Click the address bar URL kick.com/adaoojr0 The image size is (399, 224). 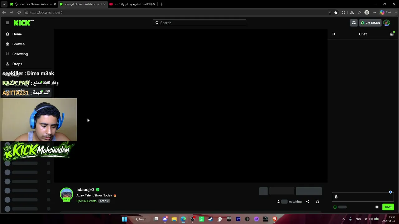click(46, 12)
